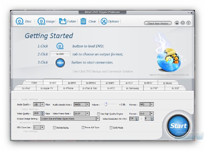The width and height of the screenshot is (205, 151).
Task: Expand the Audio Quality dropdown
Action: 42,104
